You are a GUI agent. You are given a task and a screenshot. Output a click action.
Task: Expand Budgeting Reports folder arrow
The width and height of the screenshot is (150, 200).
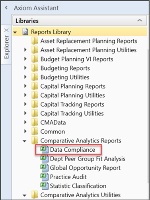[x=25, y=68]
